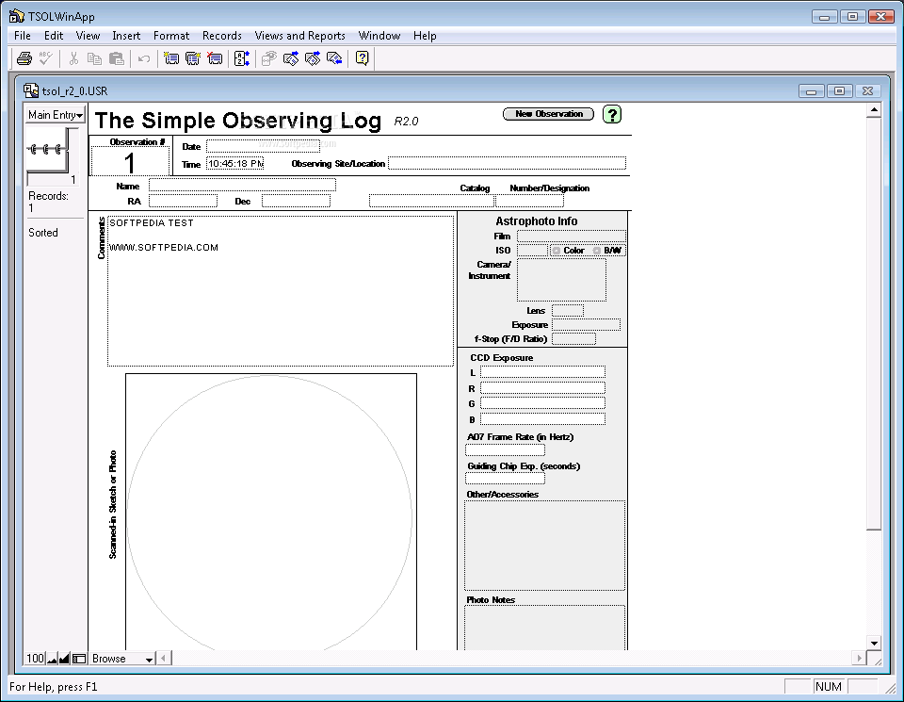Screen dimensions: 904x702
Task: Open the Insert menu
Action: click(x=126, y=36)
